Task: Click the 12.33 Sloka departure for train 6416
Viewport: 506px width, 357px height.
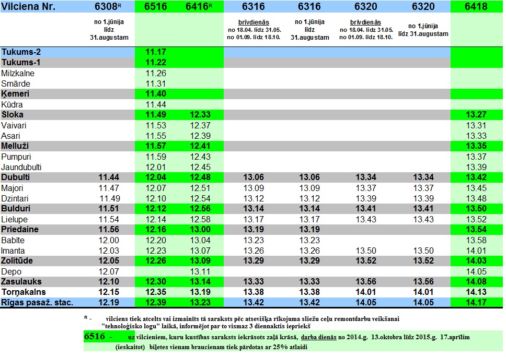Action: (201, 115)
